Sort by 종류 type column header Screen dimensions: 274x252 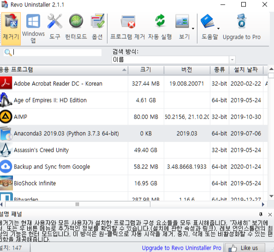[x=220, y=70]
